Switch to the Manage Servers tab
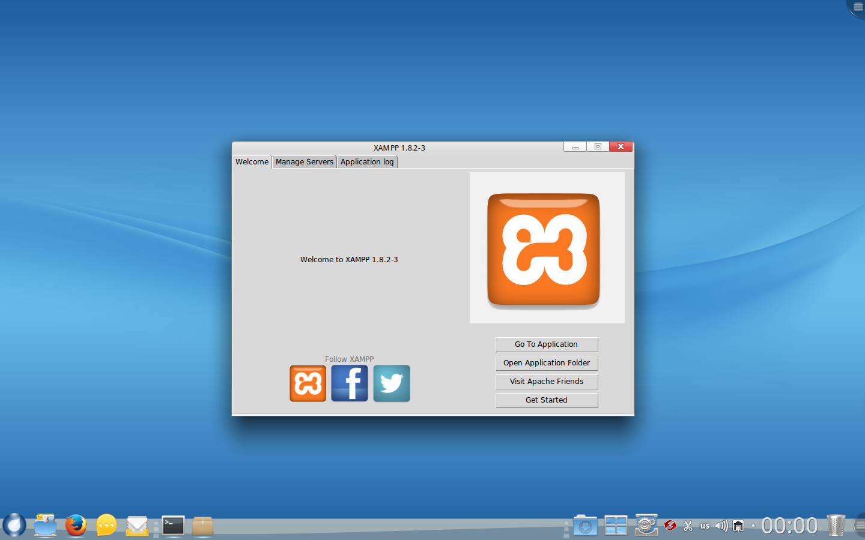Image resolution: width=865 pixels, height=540 pixels. click(x=305, y=162)
